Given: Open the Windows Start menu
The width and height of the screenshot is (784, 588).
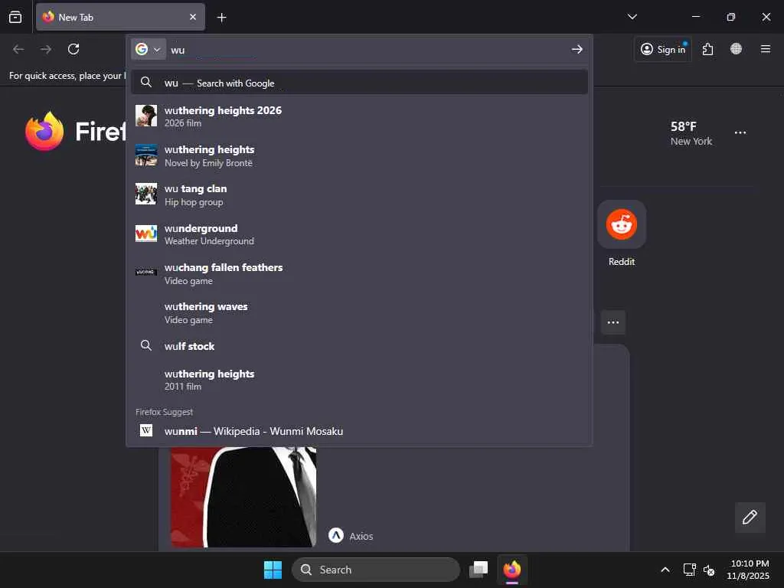Looking at the screenshot, I should [x=273, y=570].
